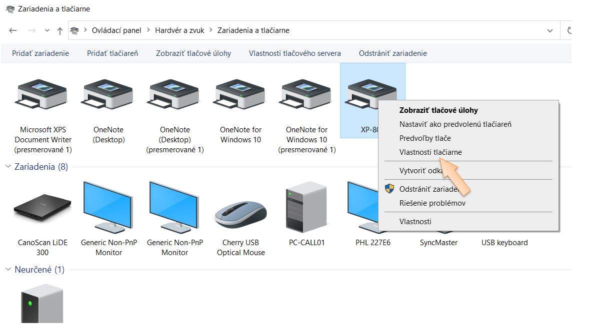Choose Vlastnosti tlačiarne from context menu

tap(430, 152)
